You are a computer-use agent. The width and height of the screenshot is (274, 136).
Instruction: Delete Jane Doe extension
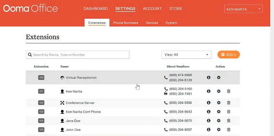pyautogui.click(x=228, y=121)
